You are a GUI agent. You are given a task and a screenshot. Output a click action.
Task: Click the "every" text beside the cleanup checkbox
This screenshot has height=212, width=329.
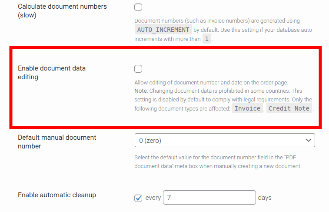pyautogui.click(x=153, y=198)
